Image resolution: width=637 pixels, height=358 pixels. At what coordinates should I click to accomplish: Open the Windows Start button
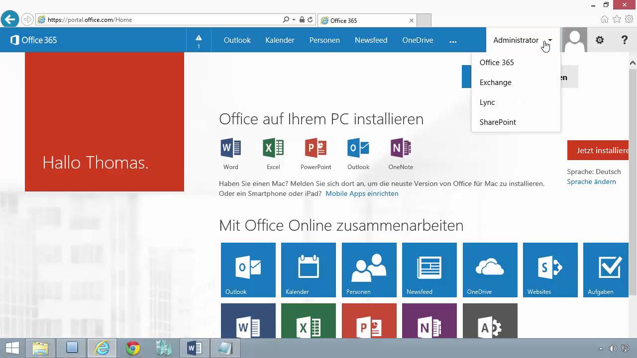point(12,348)
